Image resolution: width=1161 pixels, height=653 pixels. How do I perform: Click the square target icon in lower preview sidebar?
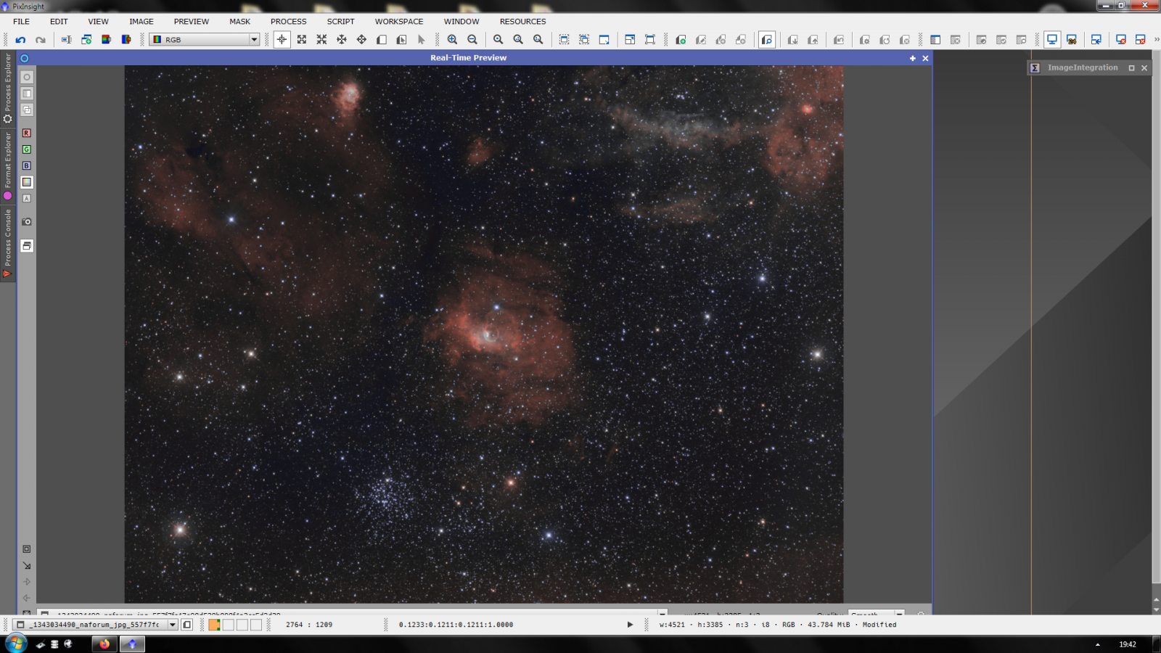(27, 549)
